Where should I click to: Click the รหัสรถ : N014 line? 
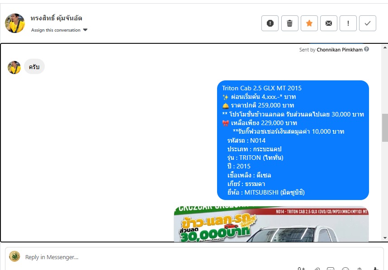click(246, 140)
